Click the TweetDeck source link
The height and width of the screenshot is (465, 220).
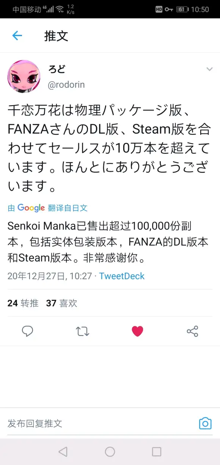tap(122, 276)
